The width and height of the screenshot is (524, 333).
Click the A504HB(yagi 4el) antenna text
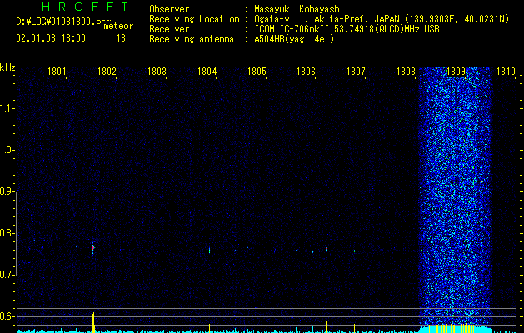pos(294,39)
